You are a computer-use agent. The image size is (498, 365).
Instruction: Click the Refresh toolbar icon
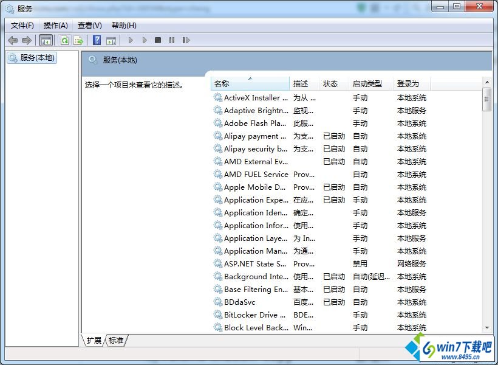[64, 40]
